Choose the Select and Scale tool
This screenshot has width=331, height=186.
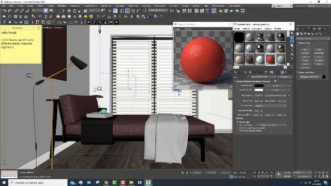click(x=80, y=10)
